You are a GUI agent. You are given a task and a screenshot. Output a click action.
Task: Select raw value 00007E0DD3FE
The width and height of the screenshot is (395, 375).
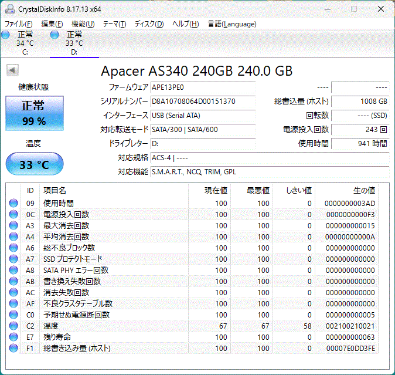(x=350, y=348)
